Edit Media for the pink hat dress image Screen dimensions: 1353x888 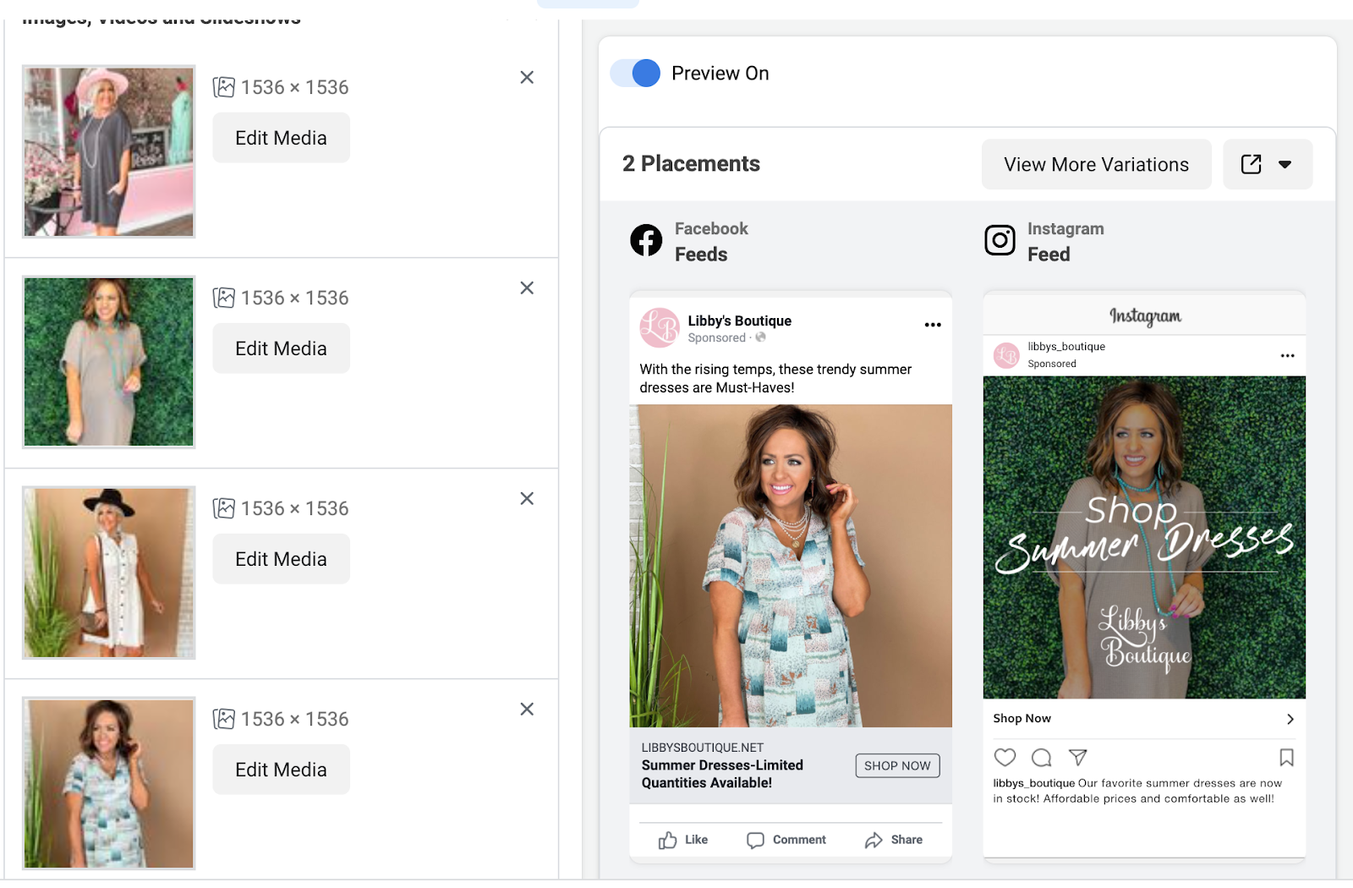tap(281, 138)
